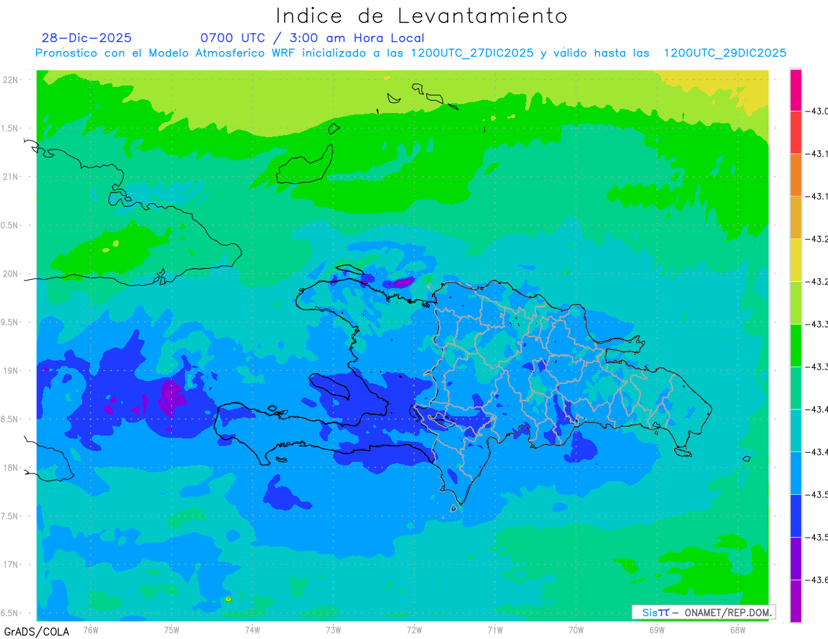
Task: Click the legend value '-43.6'
Action: point(818,580)
